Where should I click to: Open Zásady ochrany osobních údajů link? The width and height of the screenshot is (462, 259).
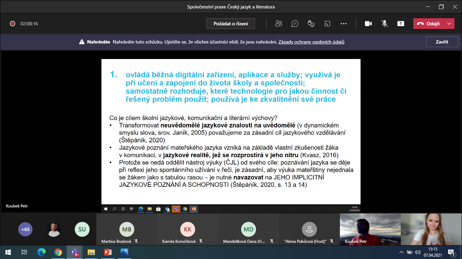[311, 42]
